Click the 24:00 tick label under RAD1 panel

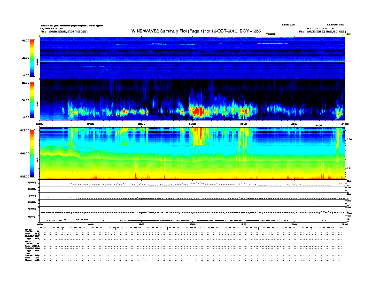pos(345,124)
